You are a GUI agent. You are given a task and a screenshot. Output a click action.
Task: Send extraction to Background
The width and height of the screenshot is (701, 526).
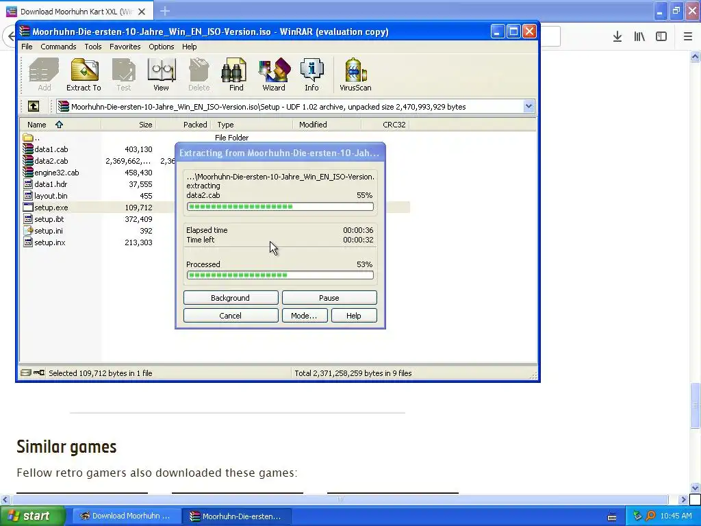(231, 298)
